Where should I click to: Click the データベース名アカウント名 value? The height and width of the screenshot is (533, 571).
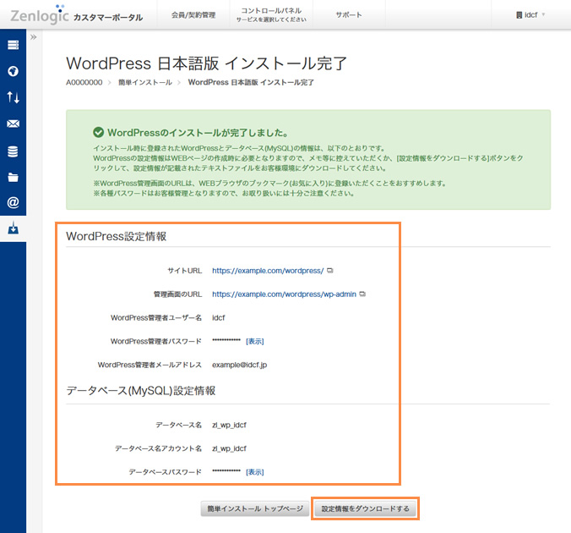click(x=229, y=448)
